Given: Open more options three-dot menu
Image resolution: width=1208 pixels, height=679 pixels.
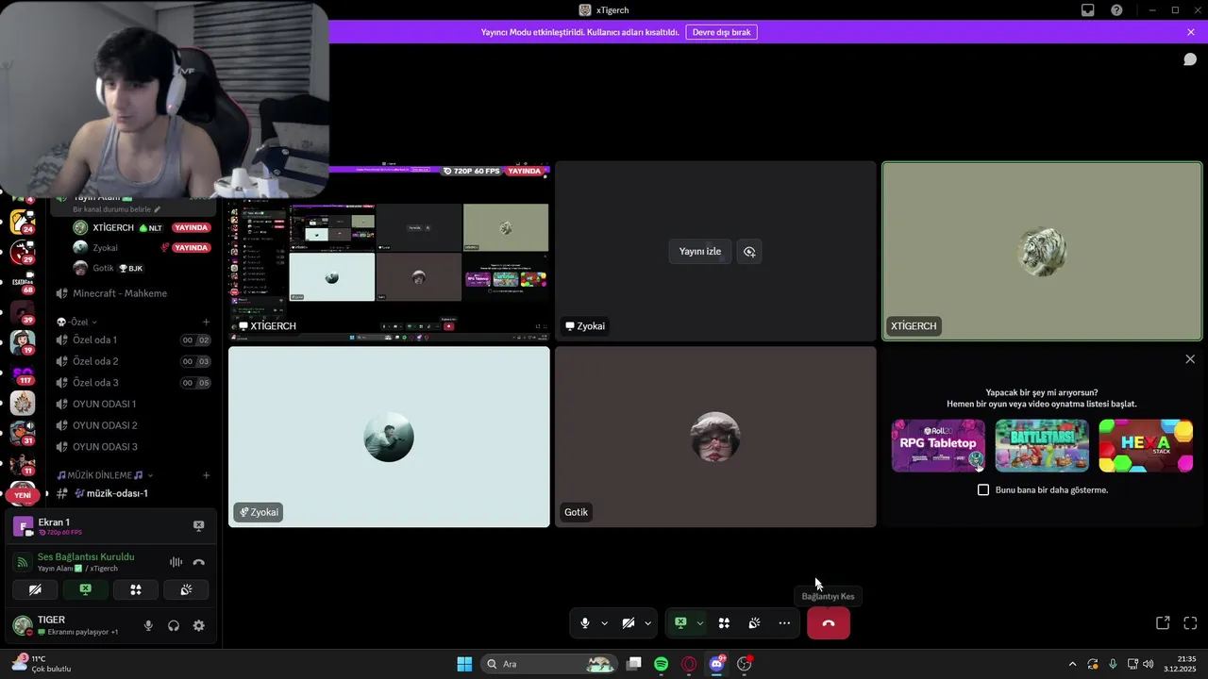Looking at the screenshot, I should pyautogui.click(x=784, y=623).
